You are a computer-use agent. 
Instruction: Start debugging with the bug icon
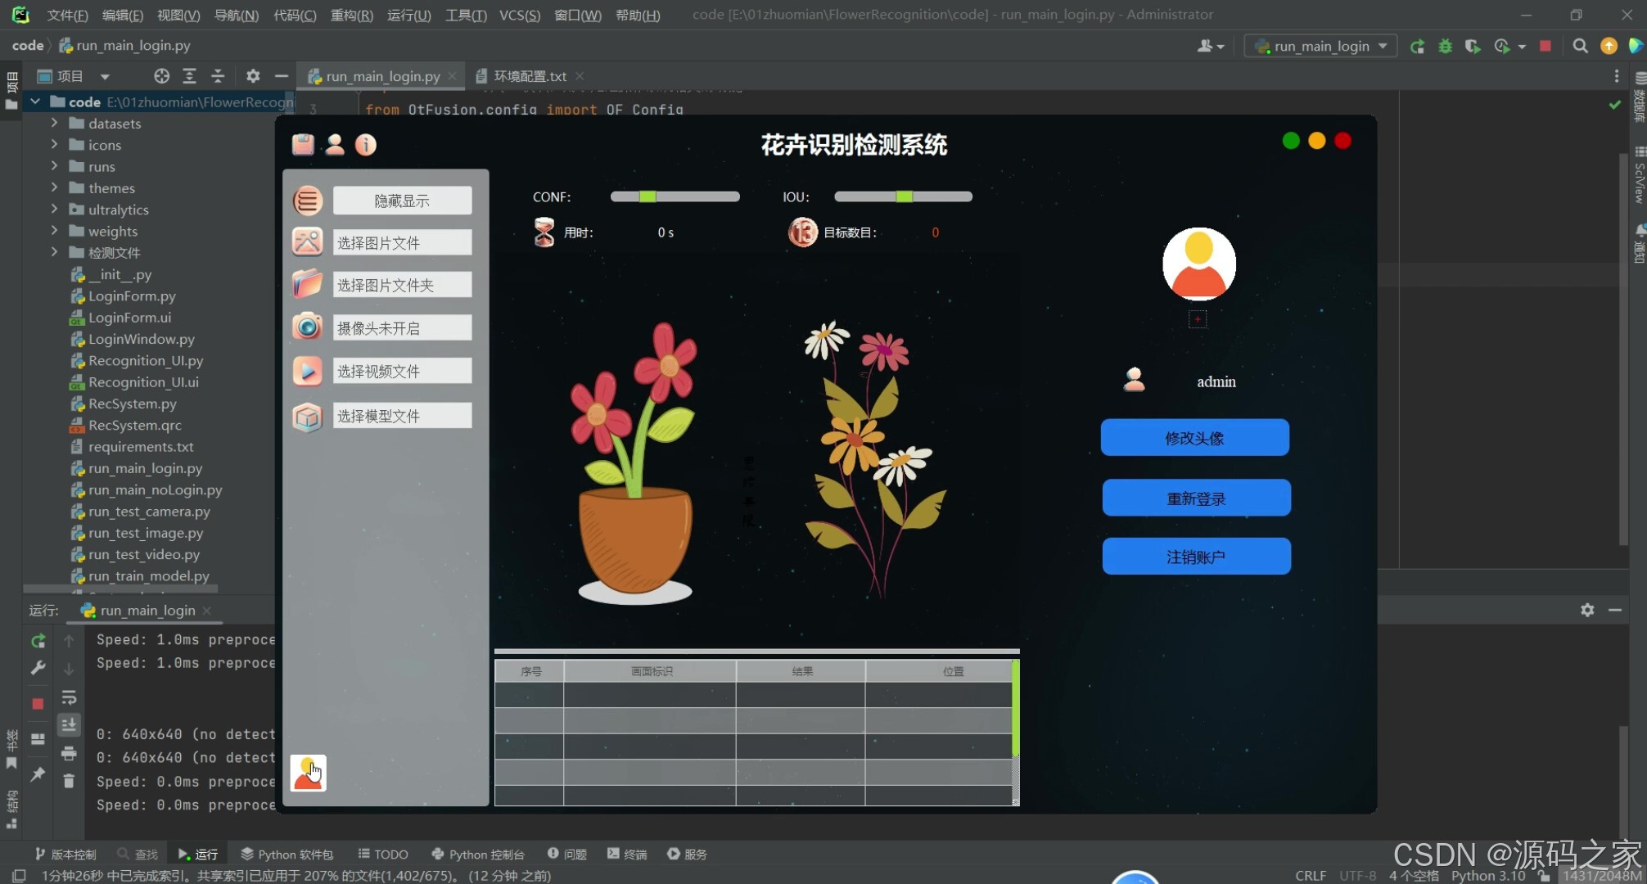point(1444,46)
